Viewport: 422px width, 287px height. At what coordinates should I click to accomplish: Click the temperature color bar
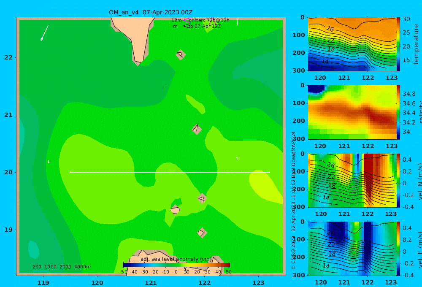[398, 44]
